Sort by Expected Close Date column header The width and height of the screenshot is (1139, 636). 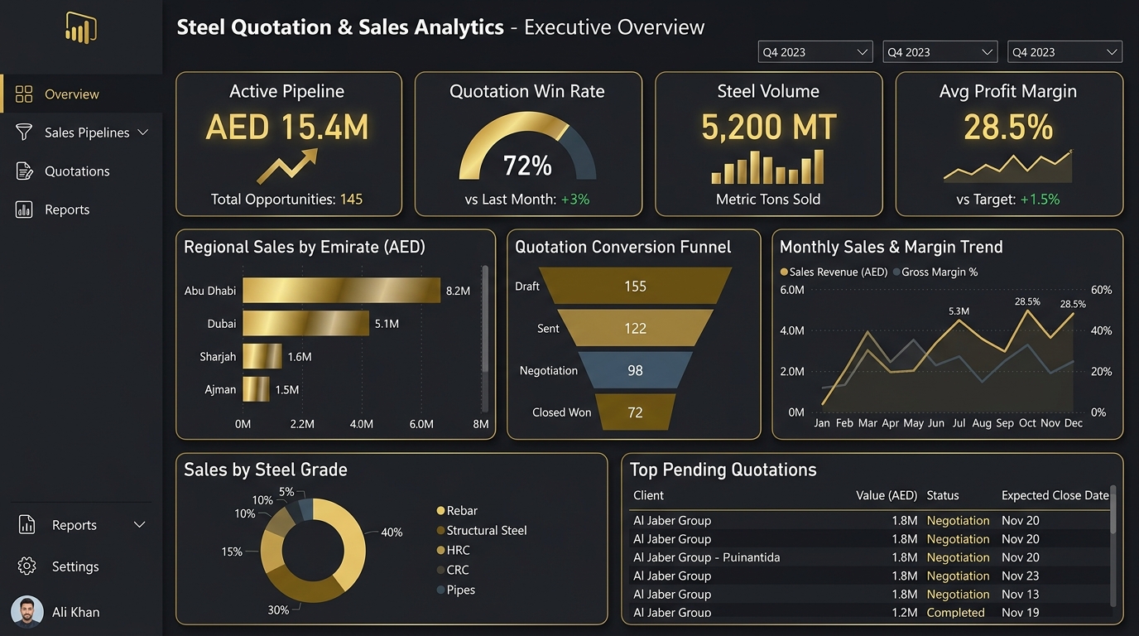1055,495
